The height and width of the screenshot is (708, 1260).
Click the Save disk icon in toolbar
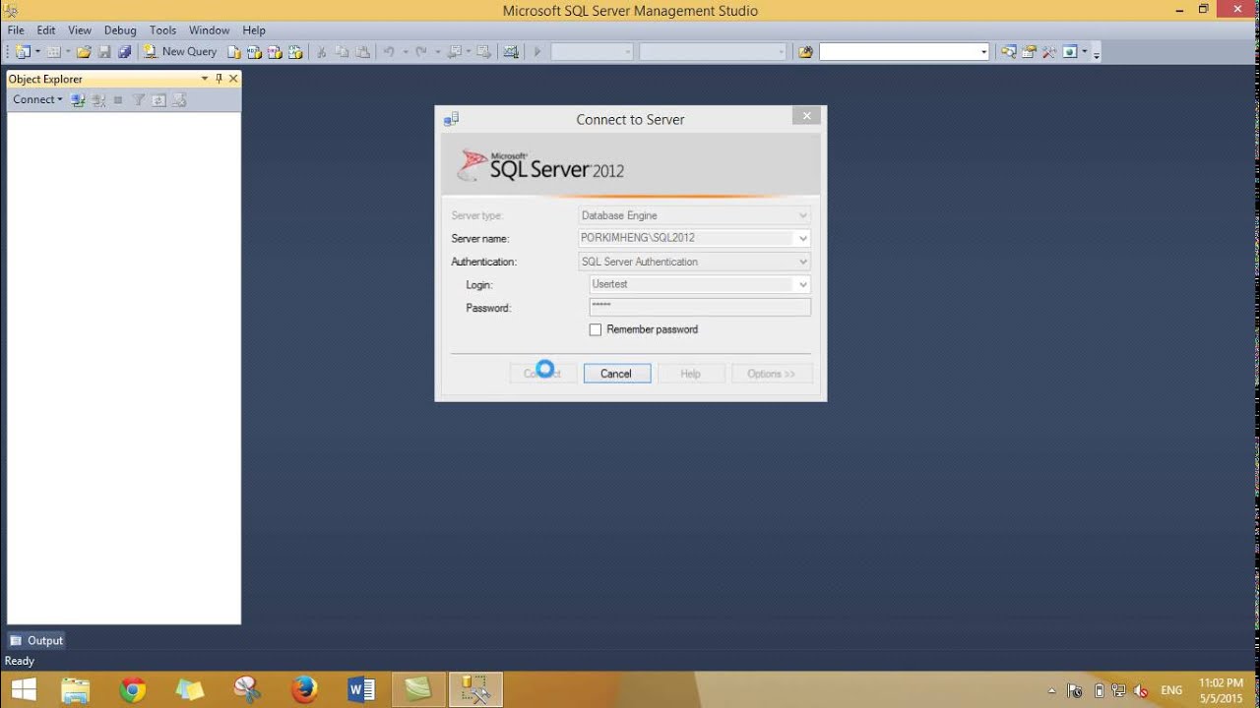coord(104,51)
